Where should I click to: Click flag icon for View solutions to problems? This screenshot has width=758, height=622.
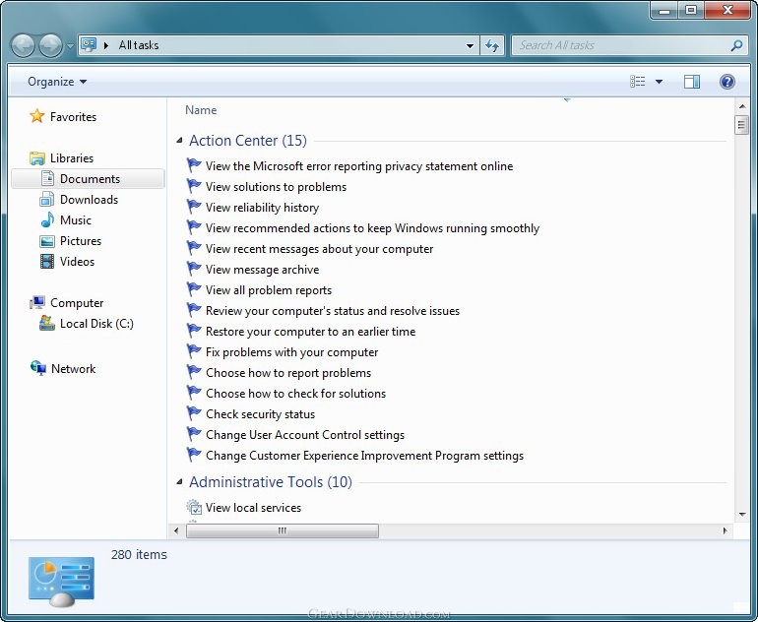(x=194, y=186)
